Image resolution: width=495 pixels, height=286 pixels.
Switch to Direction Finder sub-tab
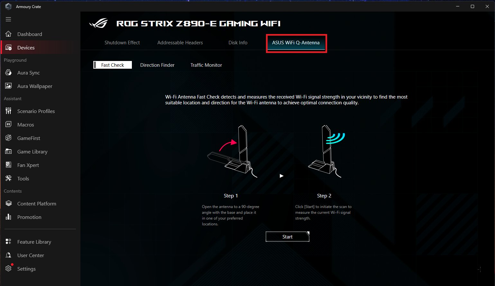(157, 65)
